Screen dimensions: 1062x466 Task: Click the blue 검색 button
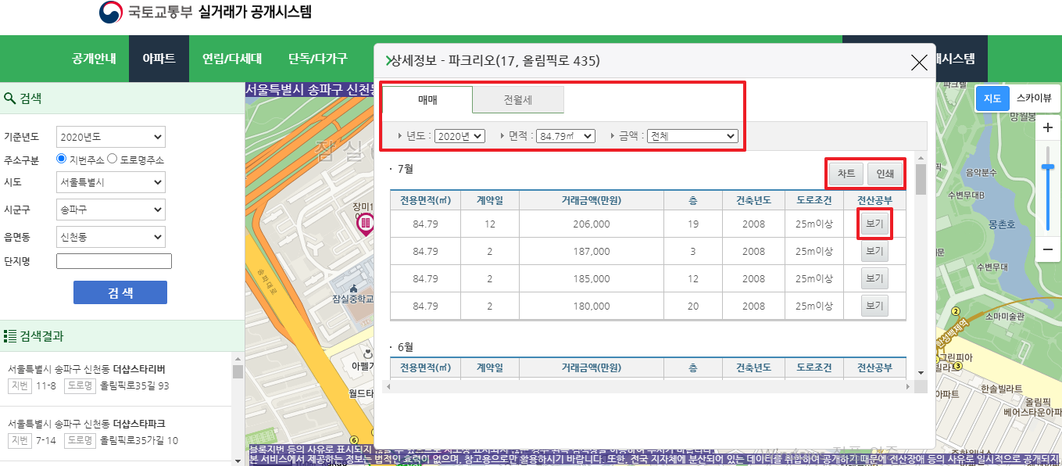click(120, 292)
